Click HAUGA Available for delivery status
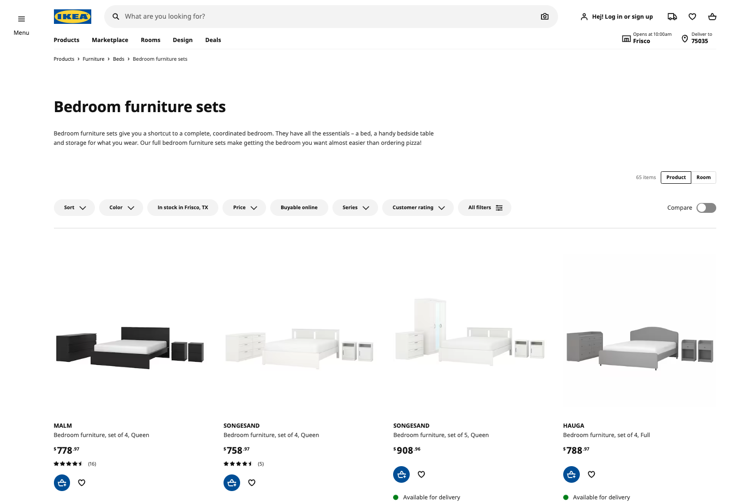 pyautogui.click(x=596, y=497)
